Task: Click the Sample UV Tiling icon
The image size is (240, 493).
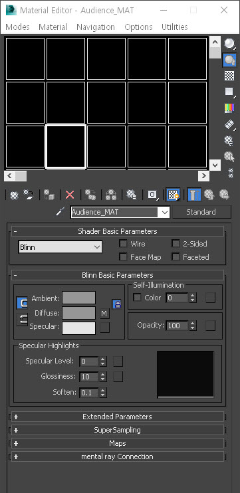Action: coord(229,92)
